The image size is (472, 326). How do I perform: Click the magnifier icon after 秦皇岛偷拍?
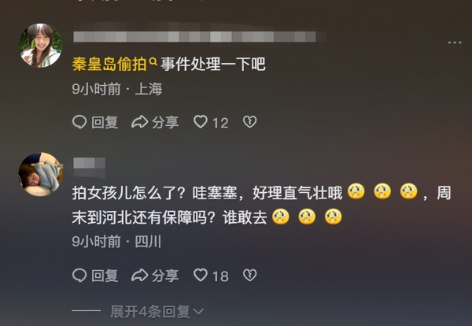[x=153, y=61]
